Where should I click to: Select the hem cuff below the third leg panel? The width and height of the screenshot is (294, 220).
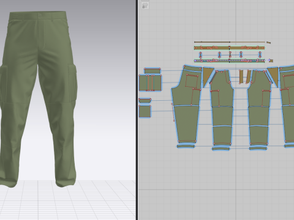258,148
